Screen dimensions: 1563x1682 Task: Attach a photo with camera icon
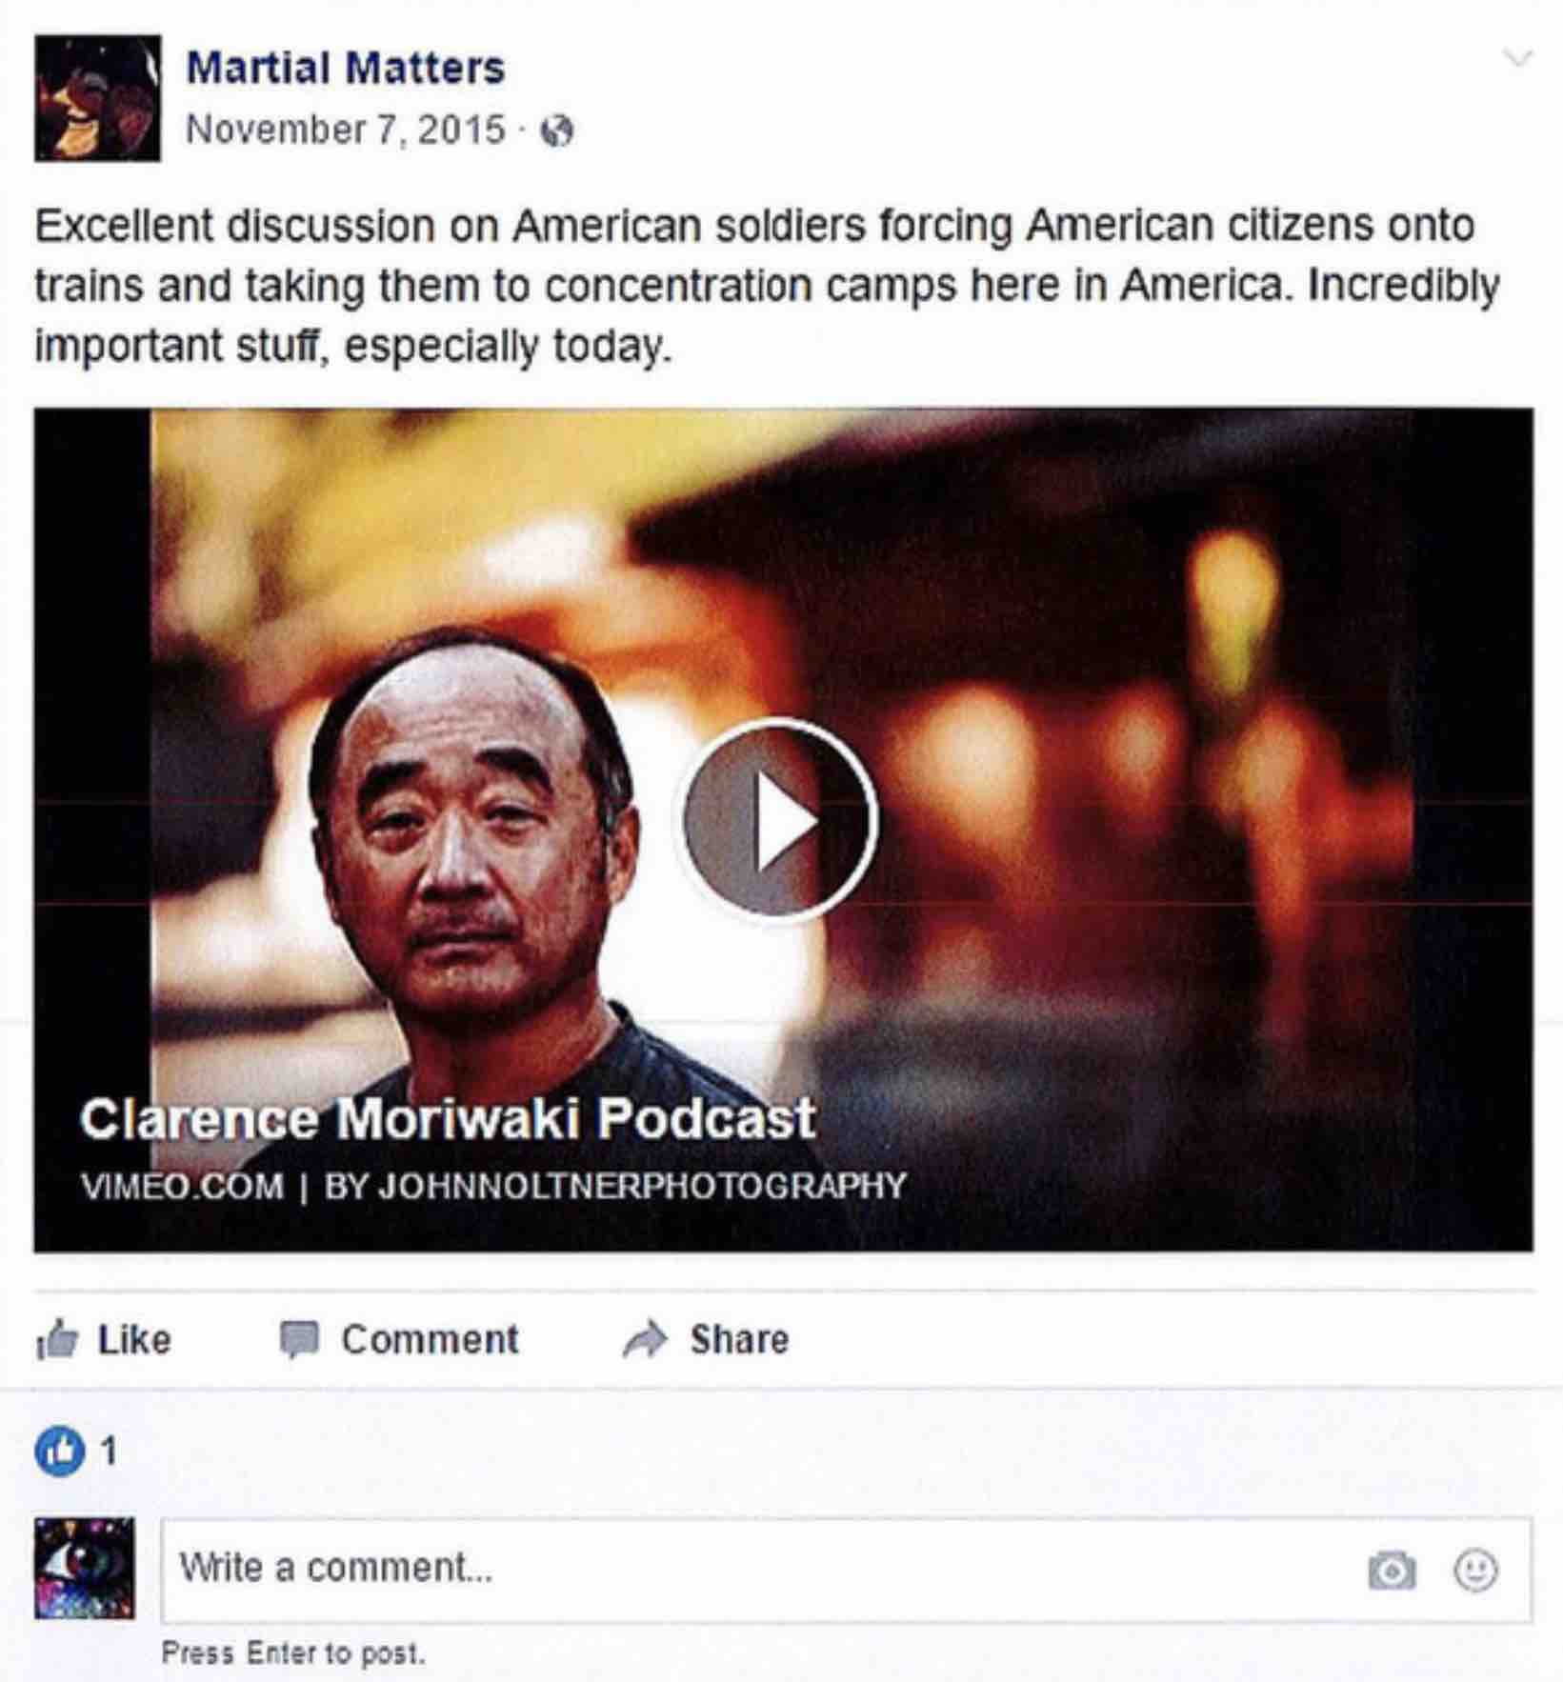pyautogui.click(x=1392, y=1571)
